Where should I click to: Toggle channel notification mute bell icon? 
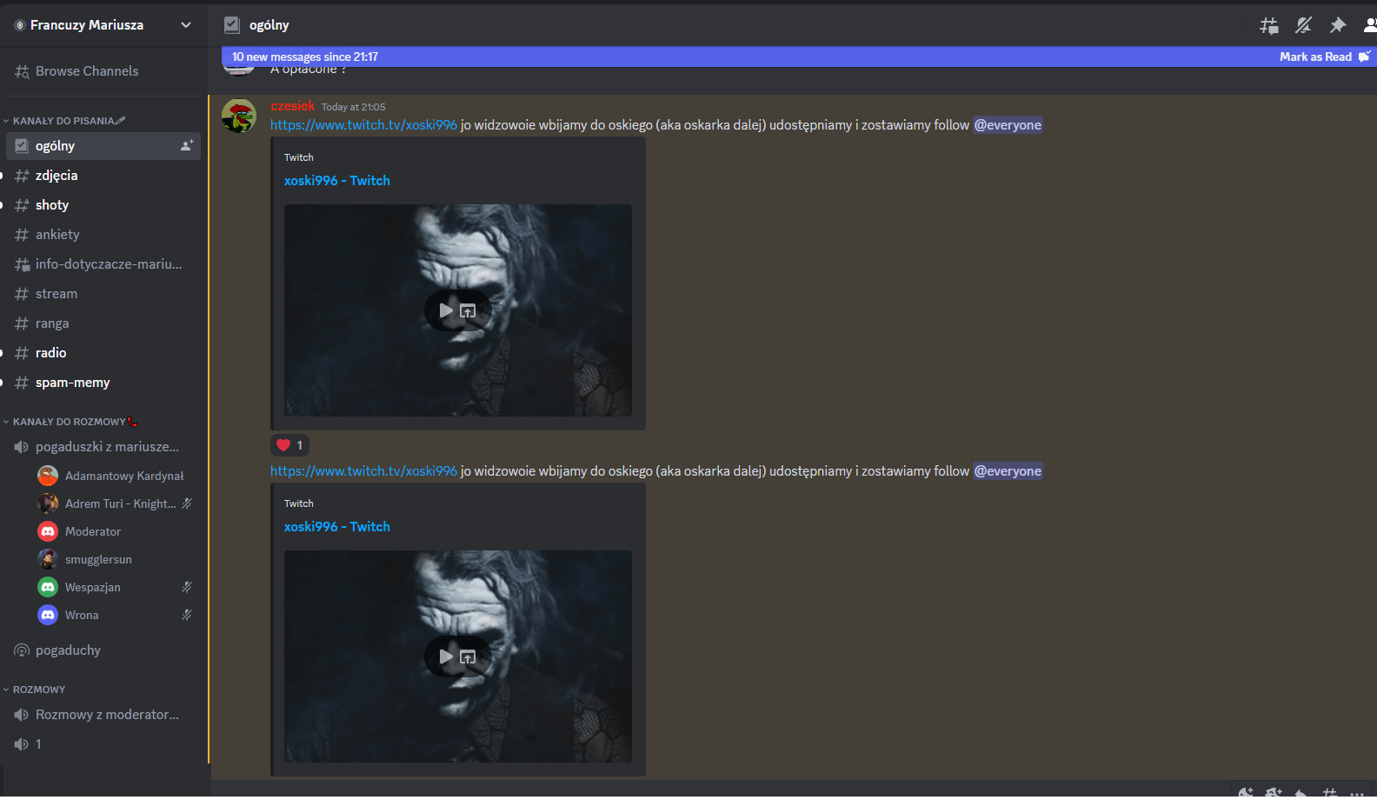point(1303,25)
